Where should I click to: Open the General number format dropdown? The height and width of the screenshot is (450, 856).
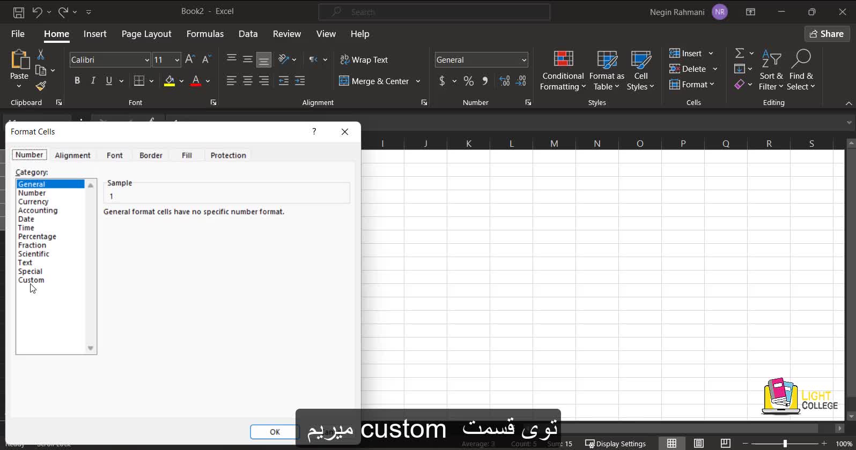(x=523, y=60)
